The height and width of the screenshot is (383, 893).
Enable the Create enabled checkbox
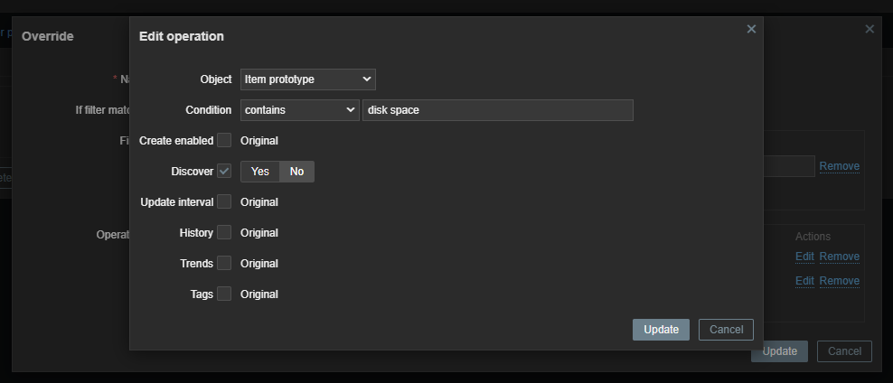pos(224,140)
